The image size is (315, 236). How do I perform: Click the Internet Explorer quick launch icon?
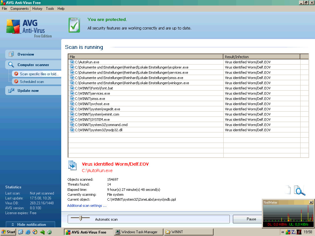pos(28,232)
